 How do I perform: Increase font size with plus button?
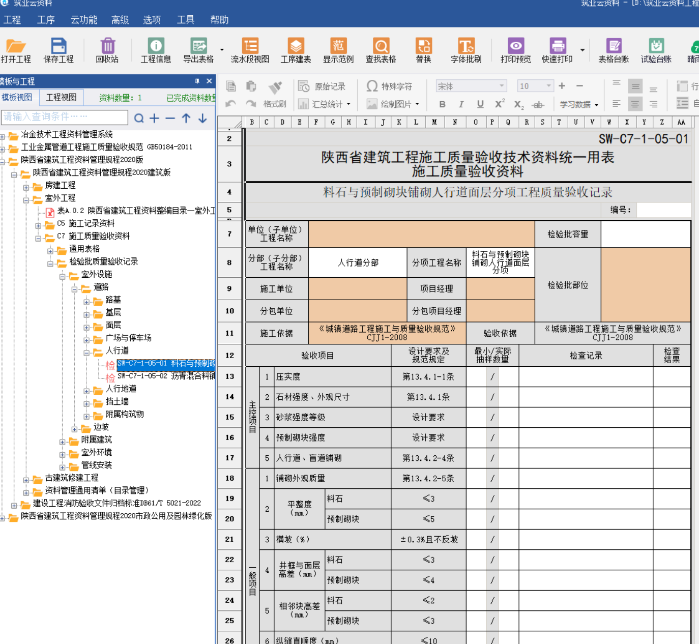(x=562, y=86)
